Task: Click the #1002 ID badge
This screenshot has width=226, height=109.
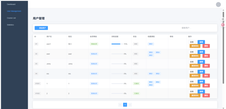Action: [x=37, y=93]
